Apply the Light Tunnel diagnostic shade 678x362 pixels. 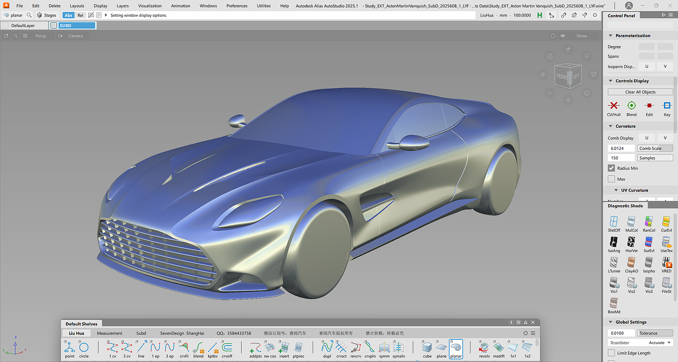point(614,263)
